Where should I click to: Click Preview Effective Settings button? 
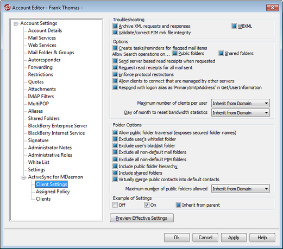142,218
